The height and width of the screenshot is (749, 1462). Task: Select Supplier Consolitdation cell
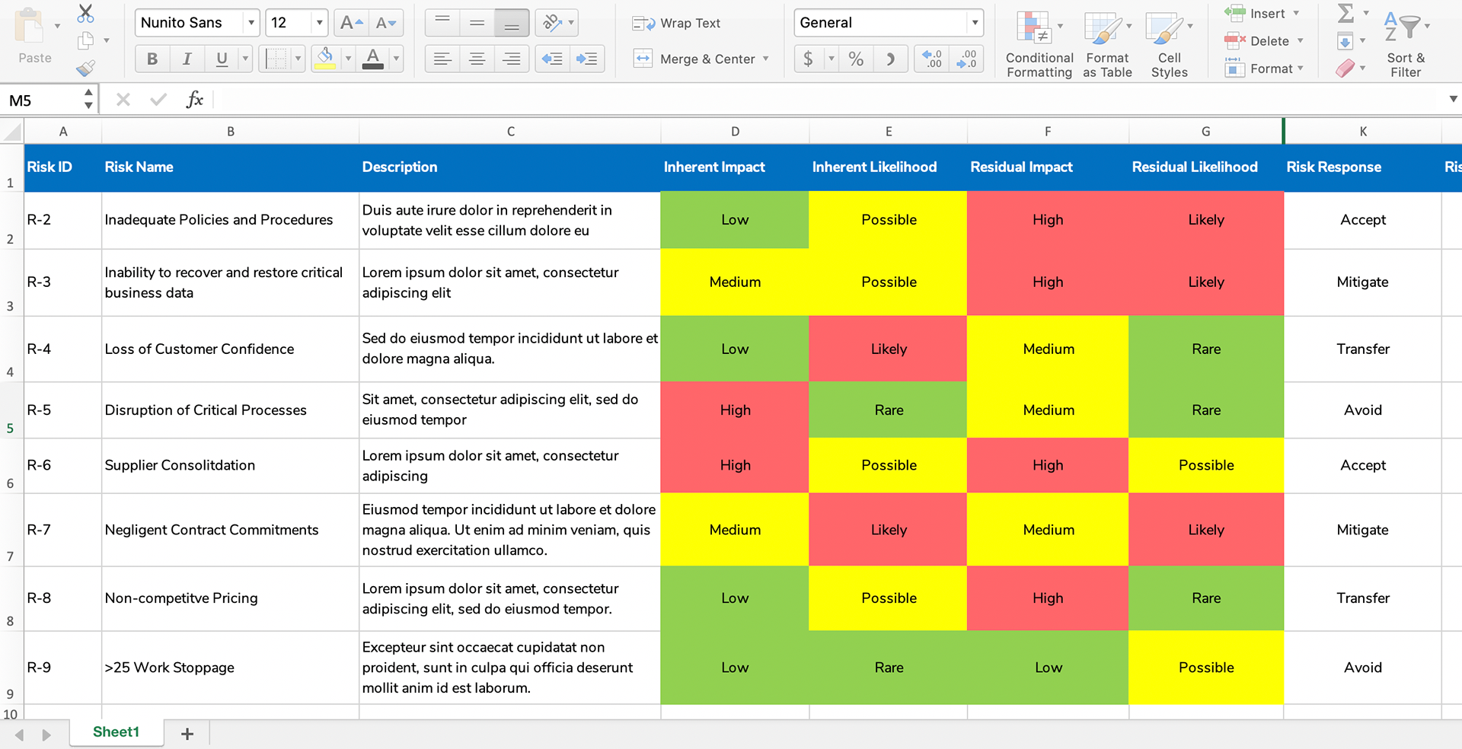pos(231,466)
